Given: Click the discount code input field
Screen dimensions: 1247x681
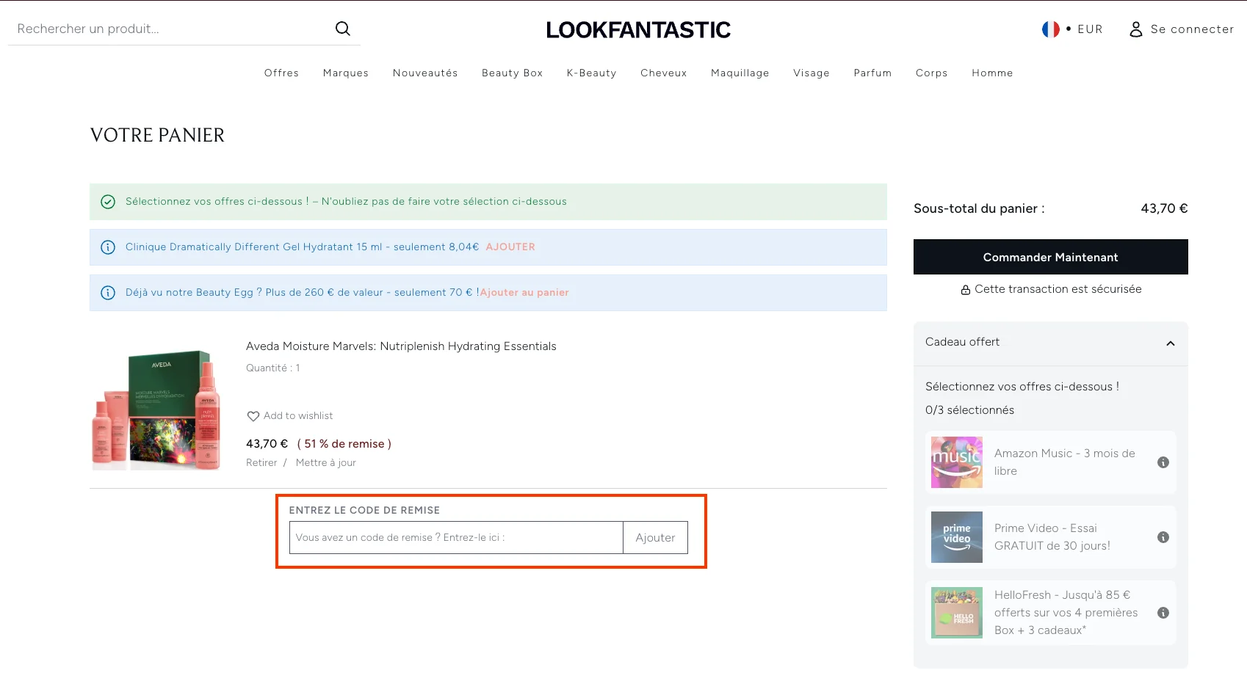Looking at the screenshot, I should click(455, 537).
